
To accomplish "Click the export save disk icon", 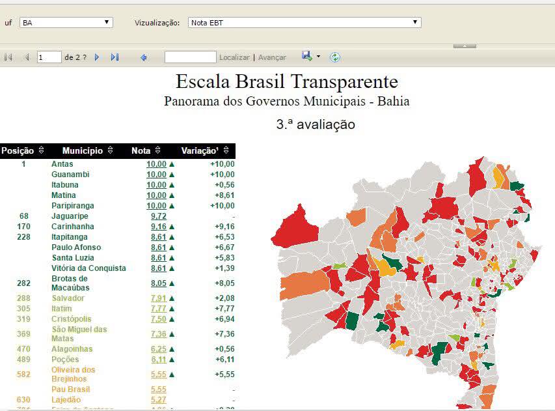I will coord(307,56).
